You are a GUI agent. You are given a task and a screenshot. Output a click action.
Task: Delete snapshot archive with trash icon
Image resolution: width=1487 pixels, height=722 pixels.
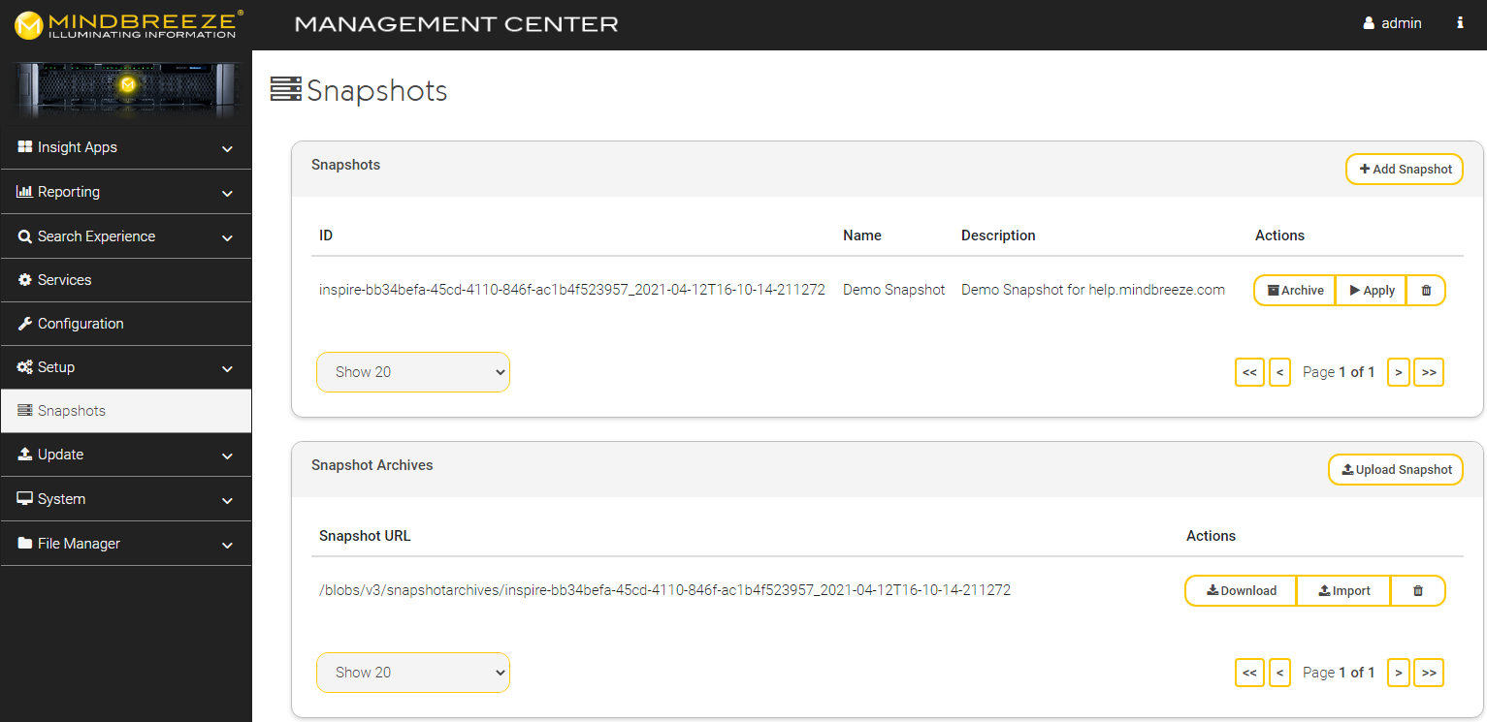pos(1418,590)
